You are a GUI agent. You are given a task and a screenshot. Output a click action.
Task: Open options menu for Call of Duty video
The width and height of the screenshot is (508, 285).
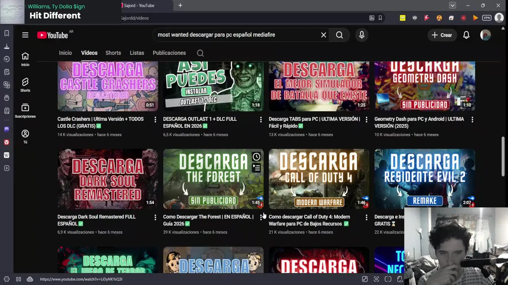366,217
